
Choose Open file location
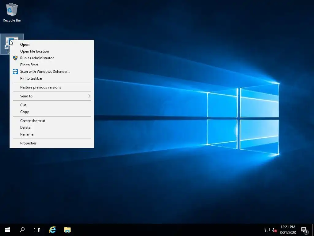point(52,51)
